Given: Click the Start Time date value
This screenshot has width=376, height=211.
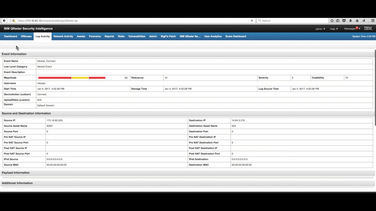Looking at the screenshot, I should coord(51,89).
